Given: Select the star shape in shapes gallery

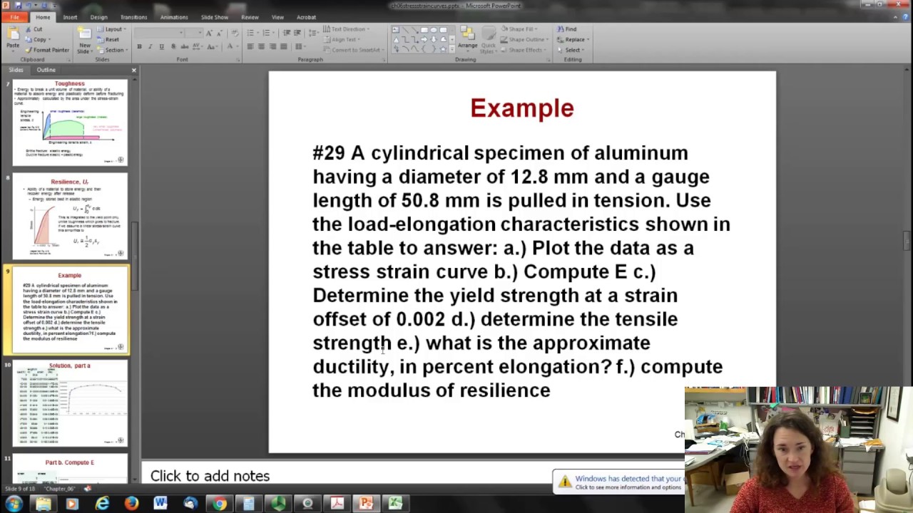Looking at the screenshot, I should point(443,49).
